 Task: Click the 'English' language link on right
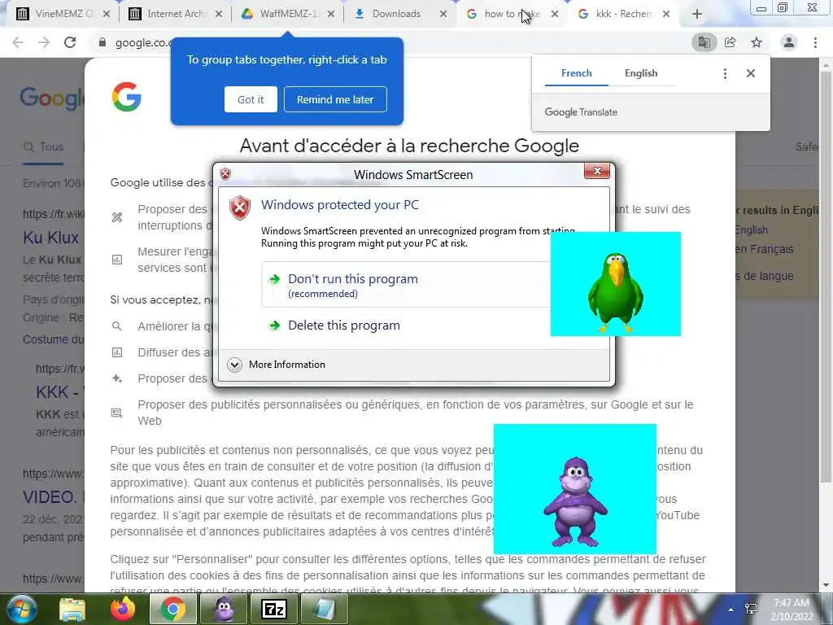click(x=751, y=230)
